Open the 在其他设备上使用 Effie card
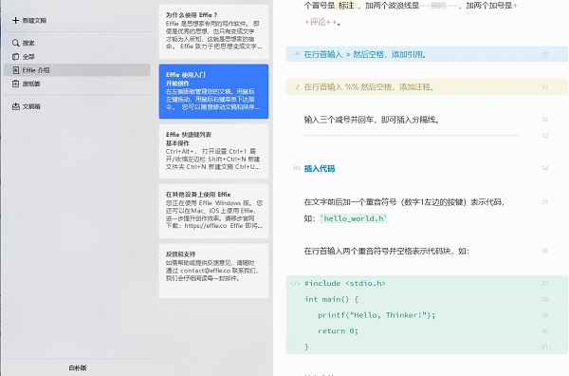The width and height of the screenshot is (569, 376). click(x=213, y=211)
